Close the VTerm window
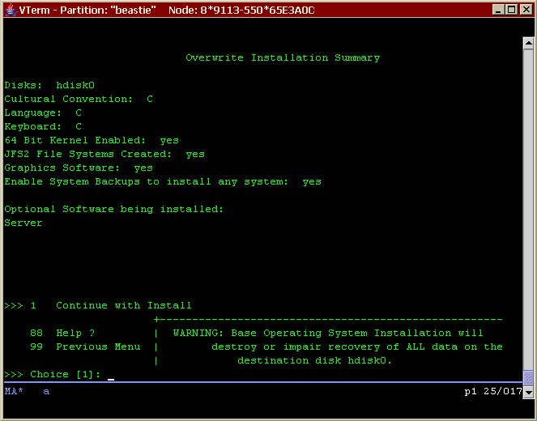This screenshot has height=421, width=537. [524, 10]
